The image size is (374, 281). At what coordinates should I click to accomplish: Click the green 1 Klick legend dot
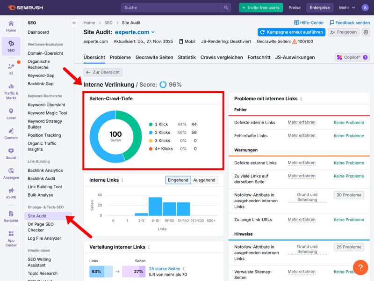click(151, 125)
